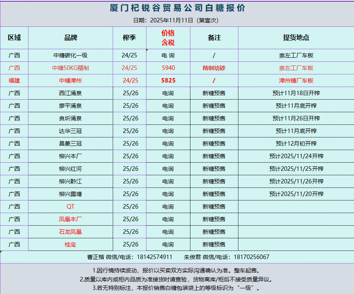
Task: Click 新糖预售 in the 石龙凤凰 row
Action: 214,232
